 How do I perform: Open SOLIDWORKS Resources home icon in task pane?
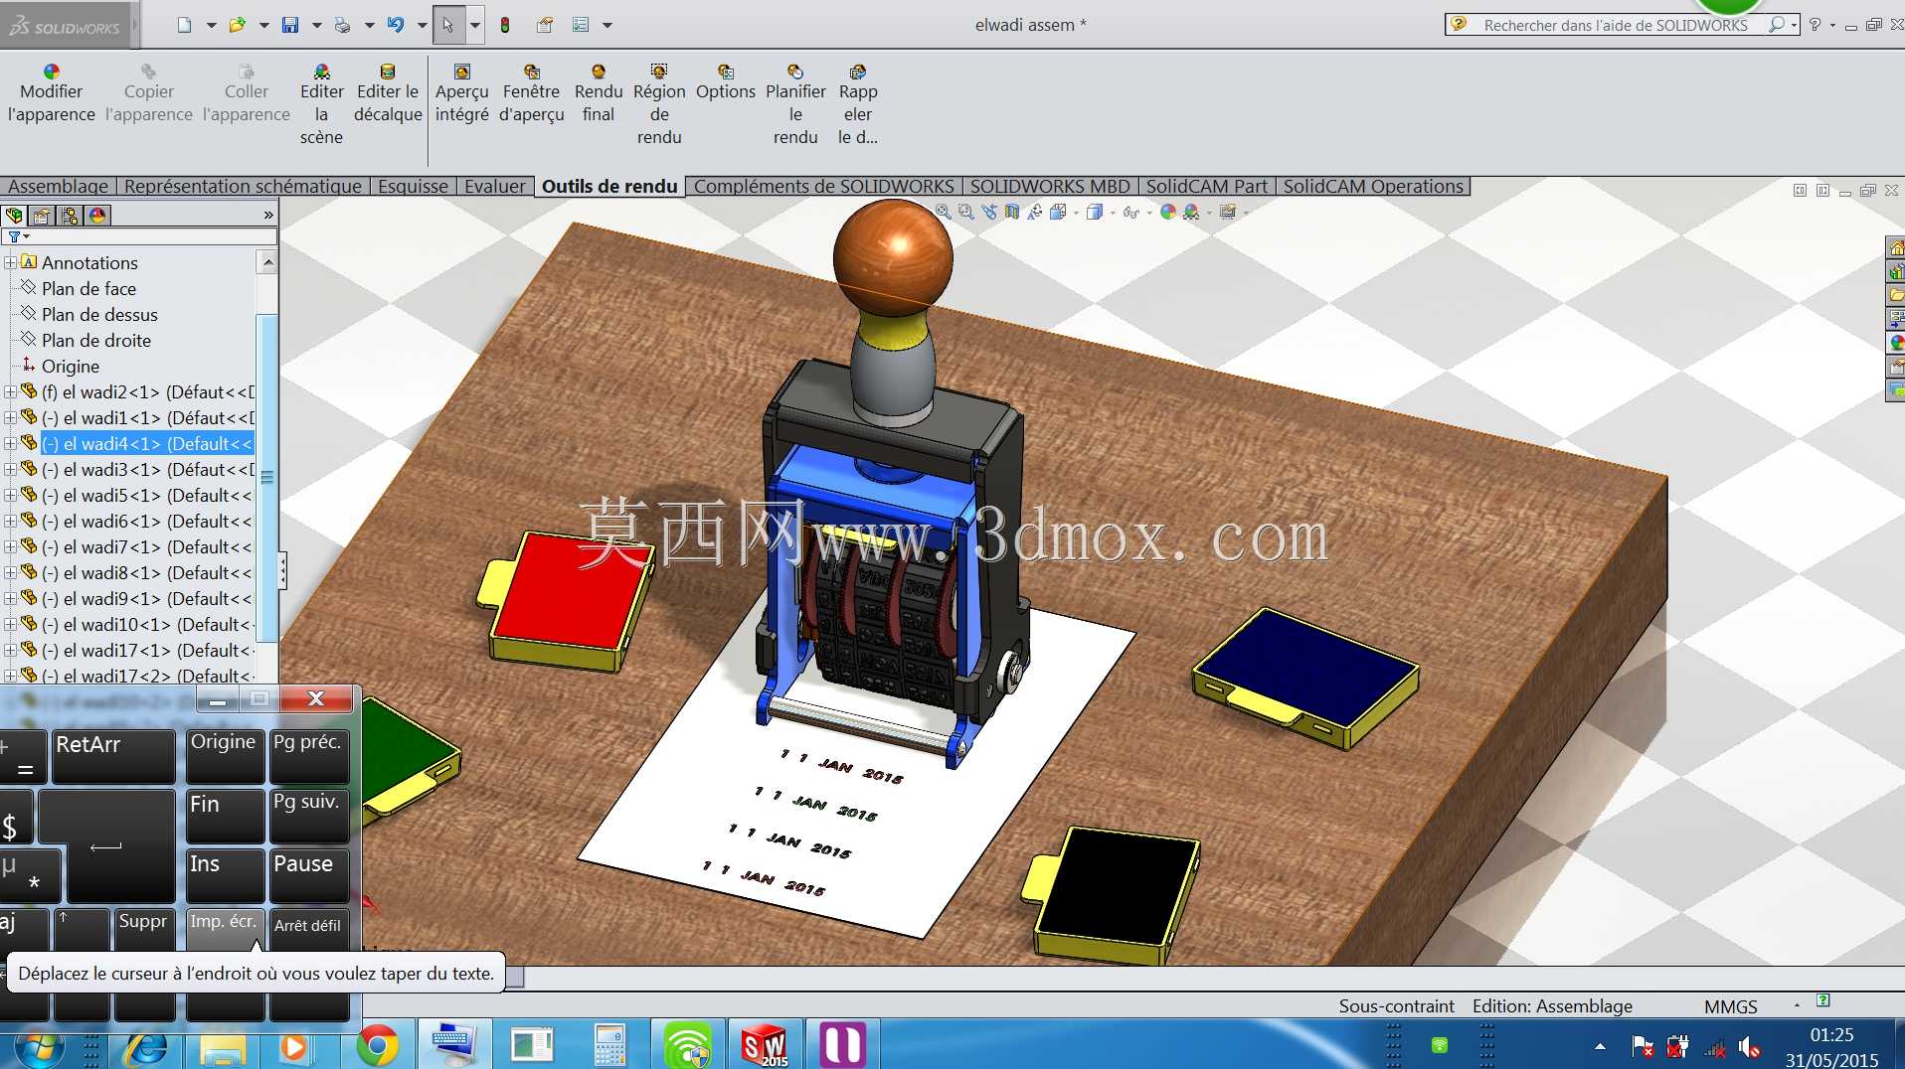pos(1896,247)
